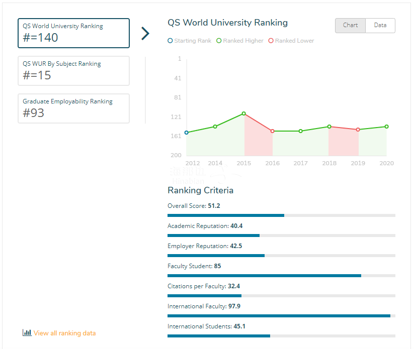
Task: Click the Faculty Student progress bar
Action: [x=282, y=276]
